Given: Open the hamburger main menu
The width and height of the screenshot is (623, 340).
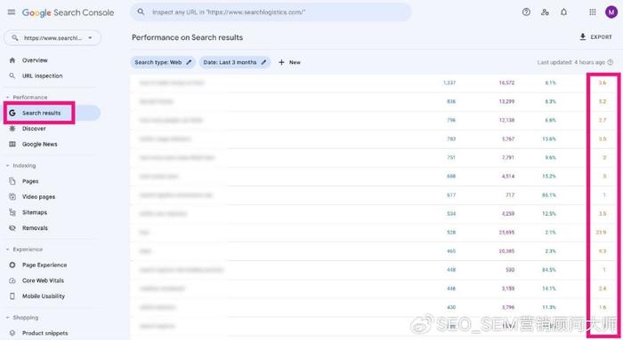Looking at the screenshot, I should (12, 12).
